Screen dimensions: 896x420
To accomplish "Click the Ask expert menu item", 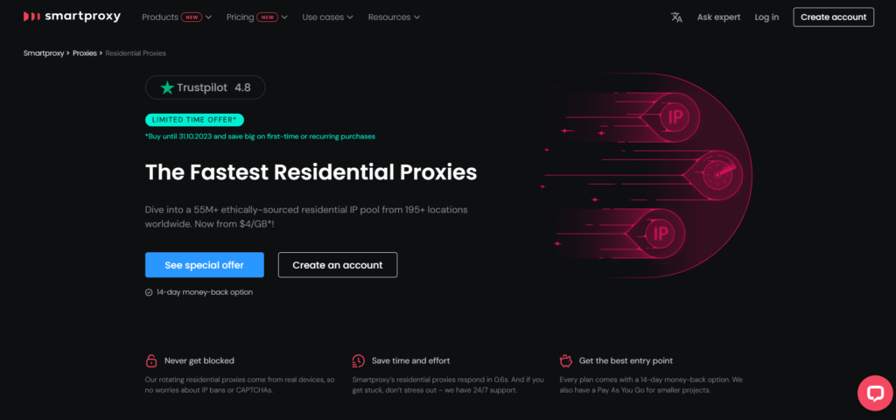I will tap(718, 17).
